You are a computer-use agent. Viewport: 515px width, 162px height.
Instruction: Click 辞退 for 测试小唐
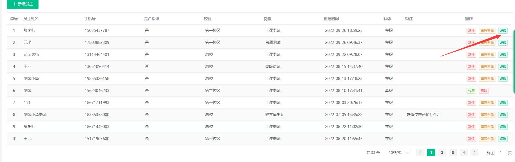tap(471, 79)
